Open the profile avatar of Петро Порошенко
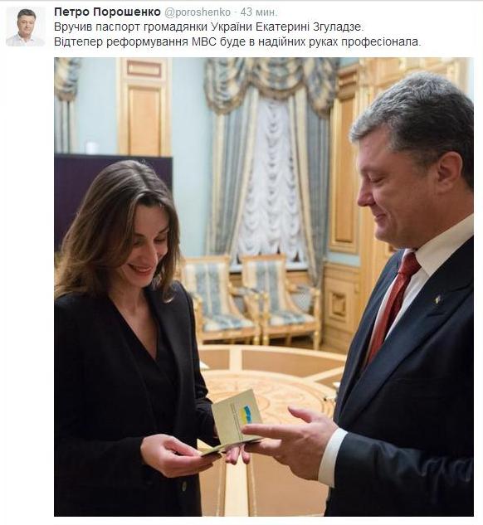Screen dimensions: 483x525 (26, 27)
